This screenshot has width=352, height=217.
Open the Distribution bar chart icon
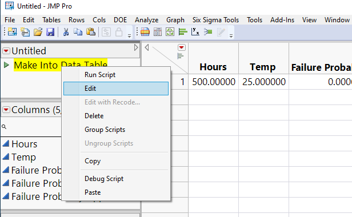point(183,32)
